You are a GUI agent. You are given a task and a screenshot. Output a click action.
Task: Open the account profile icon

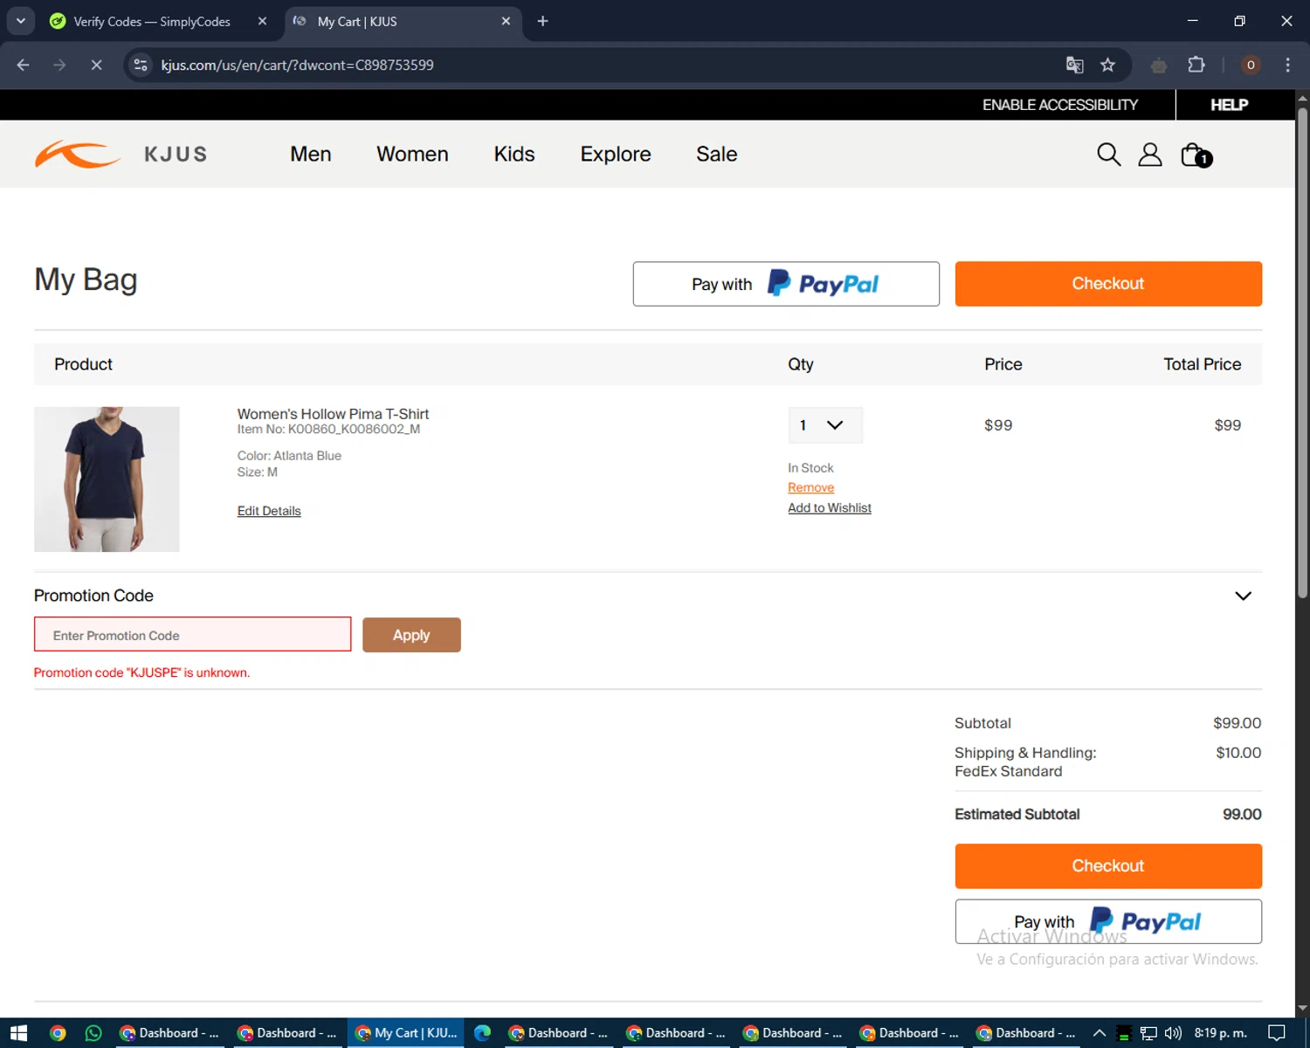1150,155
